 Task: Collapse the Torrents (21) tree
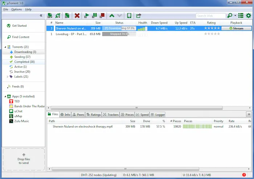click(5, 47)
